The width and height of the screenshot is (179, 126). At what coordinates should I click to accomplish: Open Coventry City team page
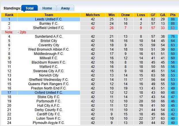click(x=49, y=45)
